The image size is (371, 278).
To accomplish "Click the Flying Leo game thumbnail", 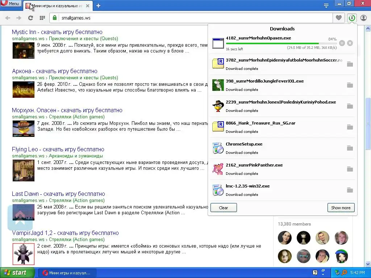I will (x=24, y=170).
